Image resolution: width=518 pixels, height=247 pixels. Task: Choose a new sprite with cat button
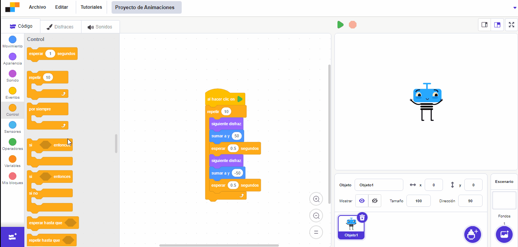click(x=472, y=234)
